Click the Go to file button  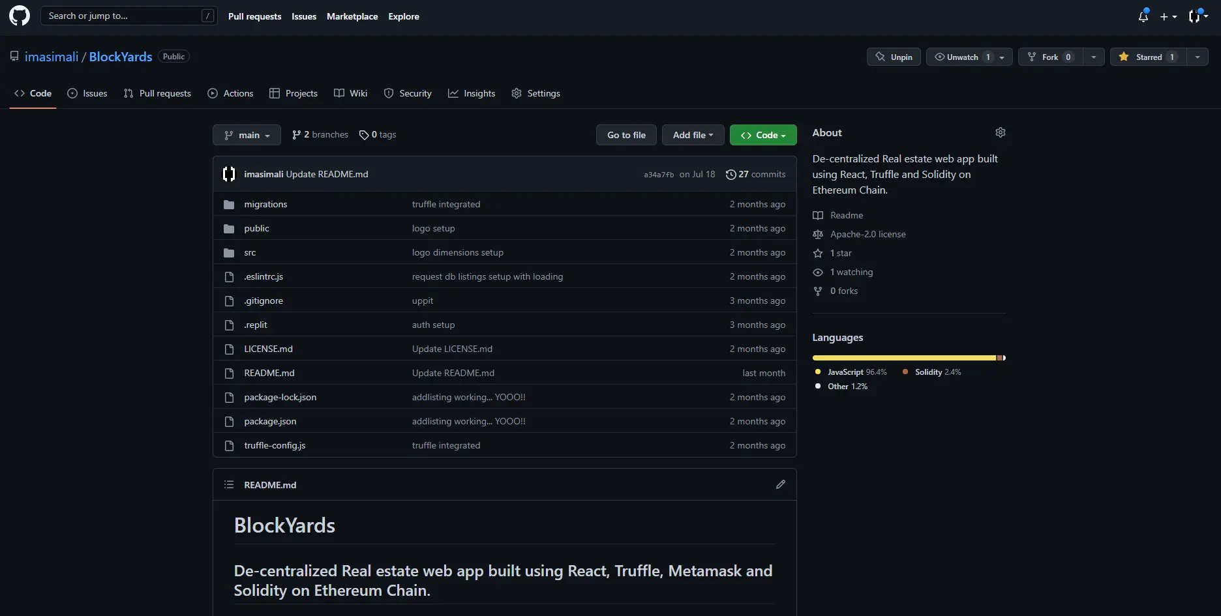point(626,135)
